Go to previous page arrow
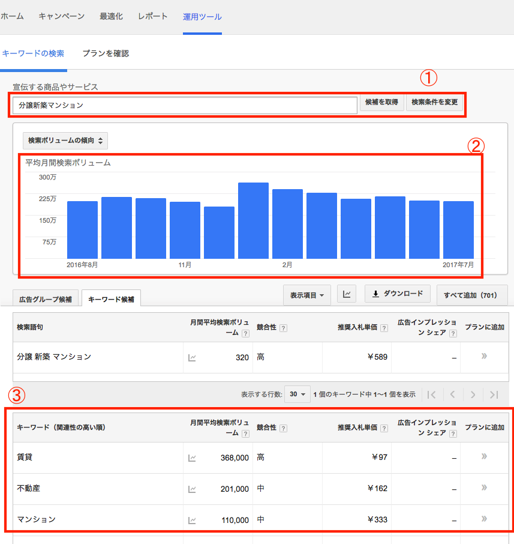This screenshot has height=544, width=514. point(452,394)
